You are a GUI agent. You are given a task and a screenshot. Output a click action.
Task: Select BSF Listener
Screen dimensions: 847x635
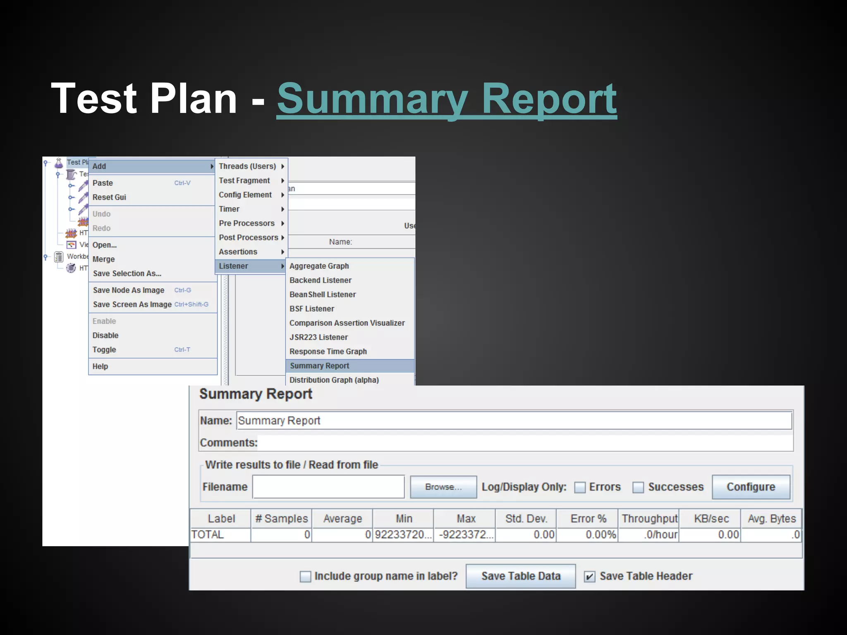[x=350, y=309]
